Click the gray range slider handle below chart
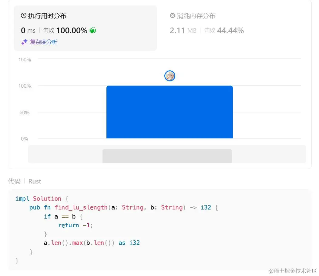Screen dimensions: 319x276 point(167,156)
